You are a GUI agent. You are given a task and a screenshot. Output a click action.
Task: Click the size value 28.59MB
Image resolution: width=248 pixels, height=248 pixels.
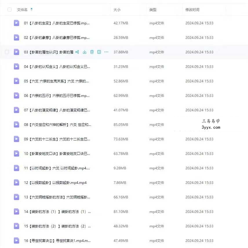tap(121, 38)
